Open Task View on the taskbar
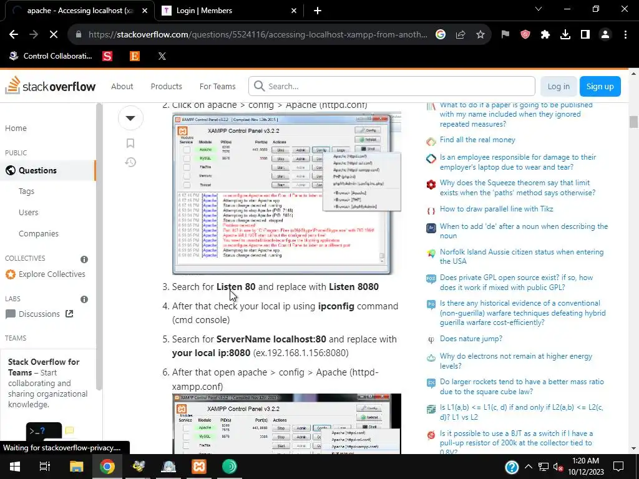 click(45, 467)
